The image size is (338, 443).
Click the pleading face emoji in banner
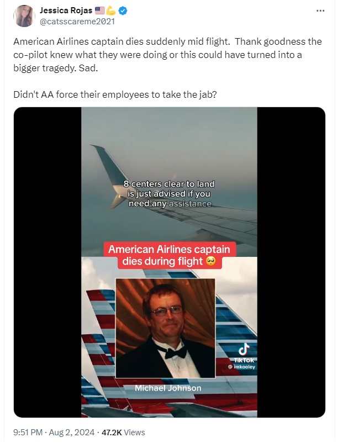[x=211, y=261]
